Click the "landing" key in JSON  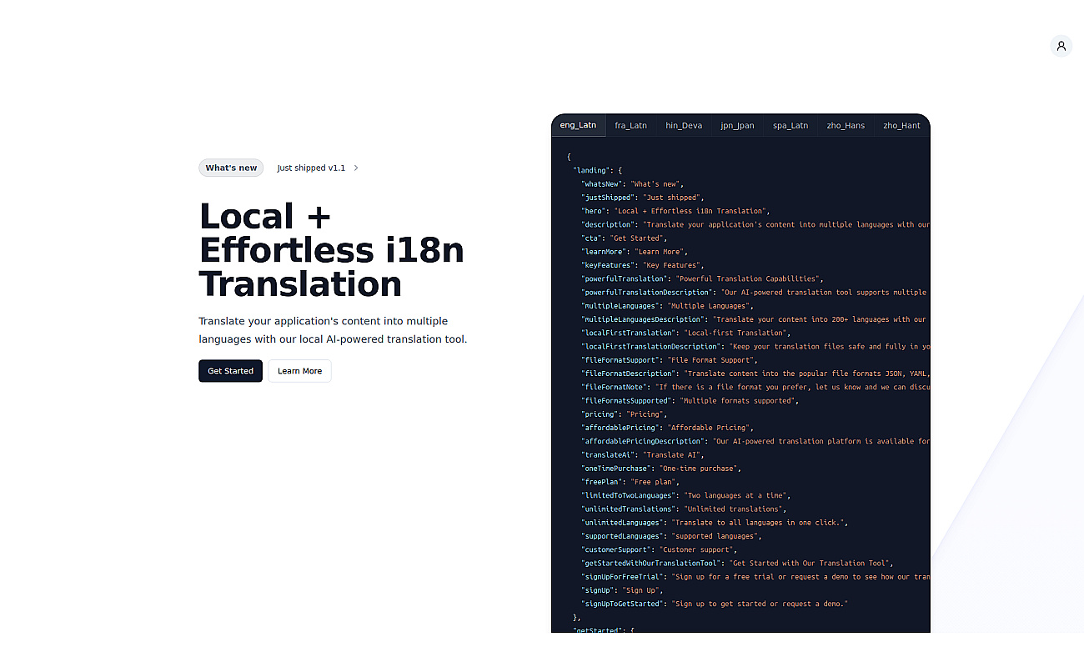[x=591, y=170]
